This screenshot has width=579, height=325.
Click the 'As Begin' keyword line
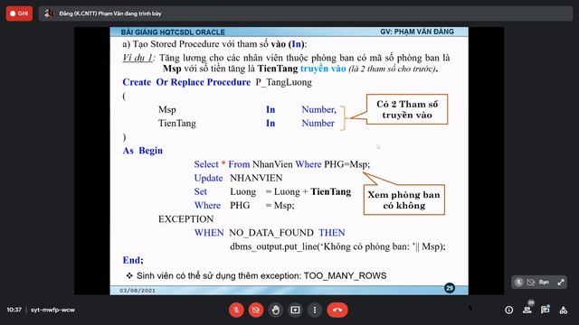click(143, 151)
